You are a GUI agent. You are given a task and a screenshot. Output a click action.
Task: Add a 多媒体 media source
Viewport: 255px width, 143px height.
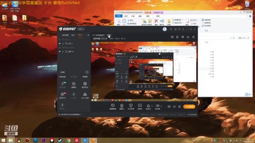[x=140, y=107]
